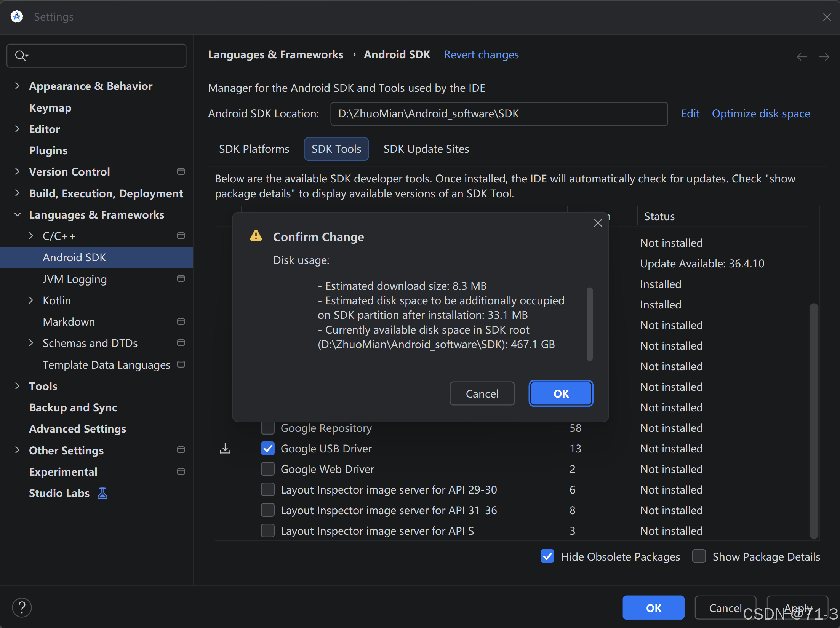The height and width of the screenshot is (628, 840).
Task: Click the download icon beside Google USB Driver
Action: (225, 449)
